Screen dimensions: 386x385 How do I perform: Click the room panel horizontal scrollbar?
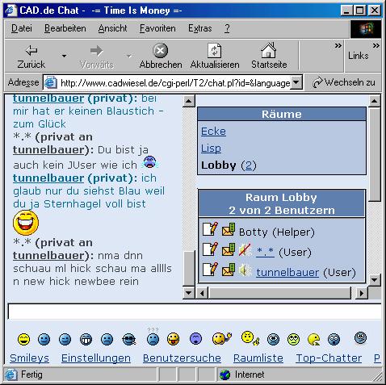(280, 293)
